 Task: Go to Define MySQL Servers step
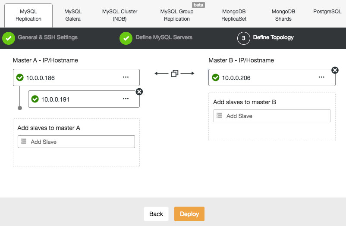pos(164,37)
